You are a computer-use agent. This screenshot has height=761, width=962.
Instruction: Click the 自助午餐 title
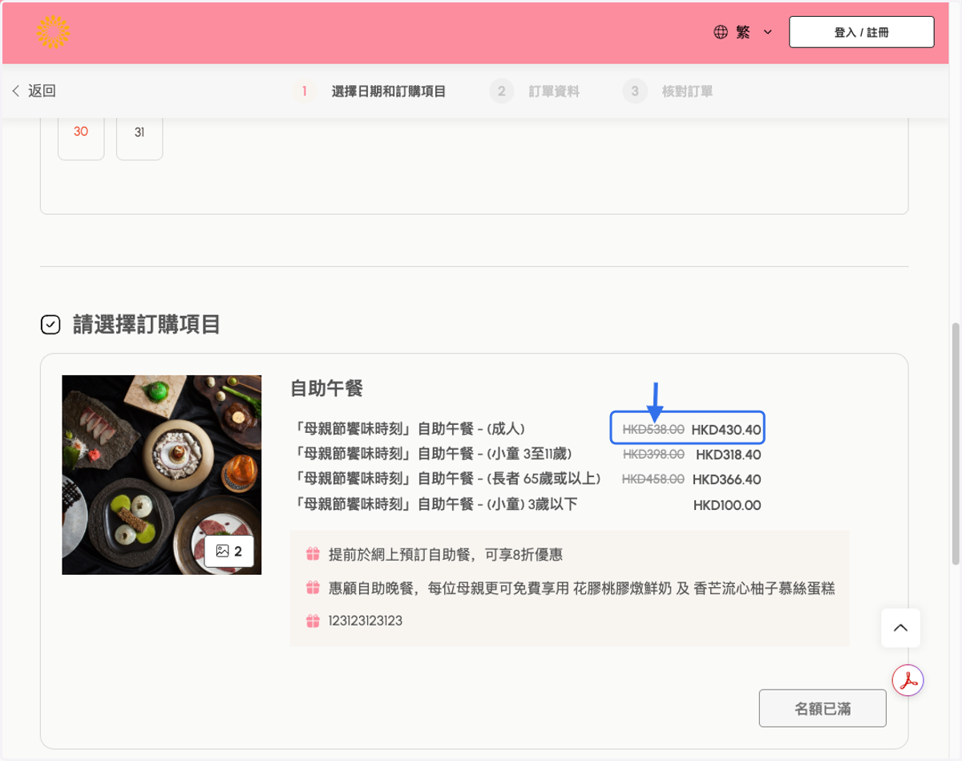327,389
